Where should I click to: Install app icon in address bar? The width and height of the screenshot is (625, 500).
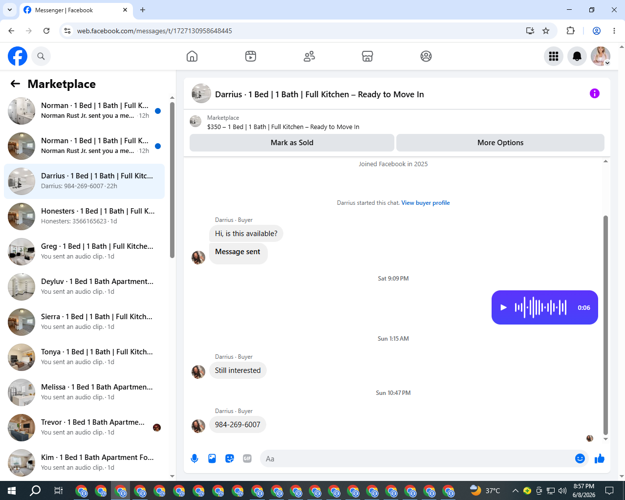click(530, 31)
